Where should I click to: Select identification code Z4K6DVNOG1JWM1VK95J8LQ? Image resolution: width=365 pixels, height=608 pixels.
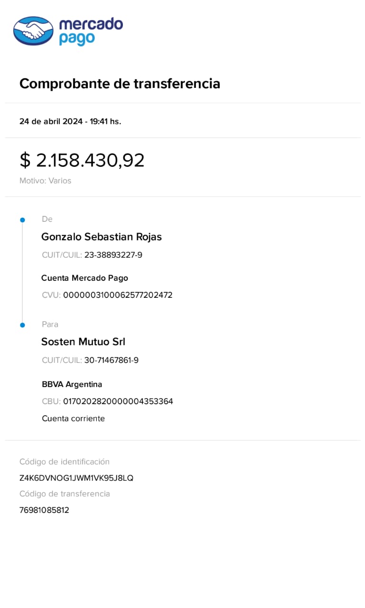pos(76,478)
